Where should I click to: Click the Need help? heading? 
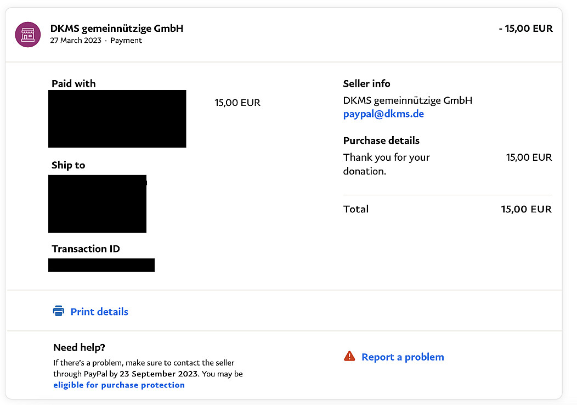[x=79, y=347]
